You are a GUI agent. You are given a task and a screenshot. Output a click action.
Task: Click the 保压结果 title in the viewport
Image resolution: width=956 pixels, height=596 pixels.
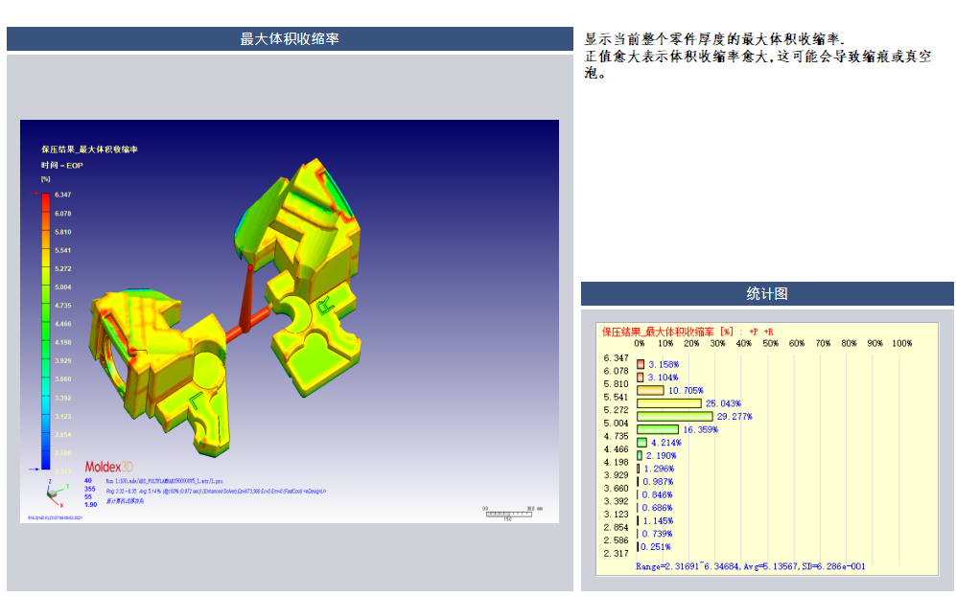[x=89, y=149]
